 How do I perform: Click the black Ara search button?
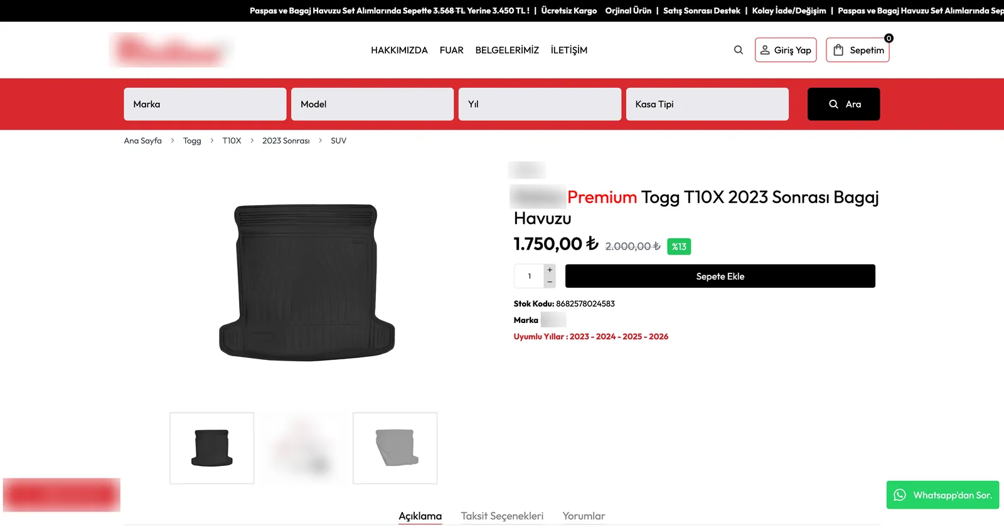click(x=843, y=104)
